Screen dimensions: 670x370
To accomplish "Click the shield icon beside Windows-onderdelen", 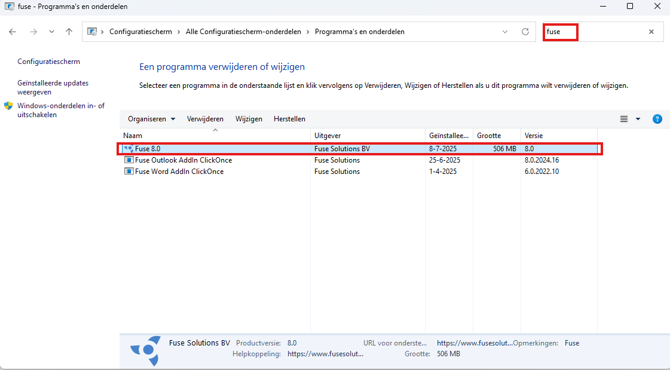I will point(8,106).
